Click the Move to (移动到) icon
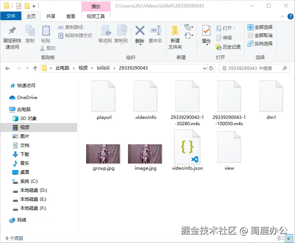Viewport: 295px width, 243px height. 106,30
